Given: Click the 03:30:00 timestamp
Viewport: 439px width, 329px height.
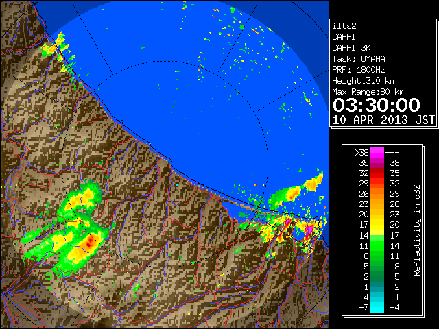Looking at the screenshot, I should point(377,105).
